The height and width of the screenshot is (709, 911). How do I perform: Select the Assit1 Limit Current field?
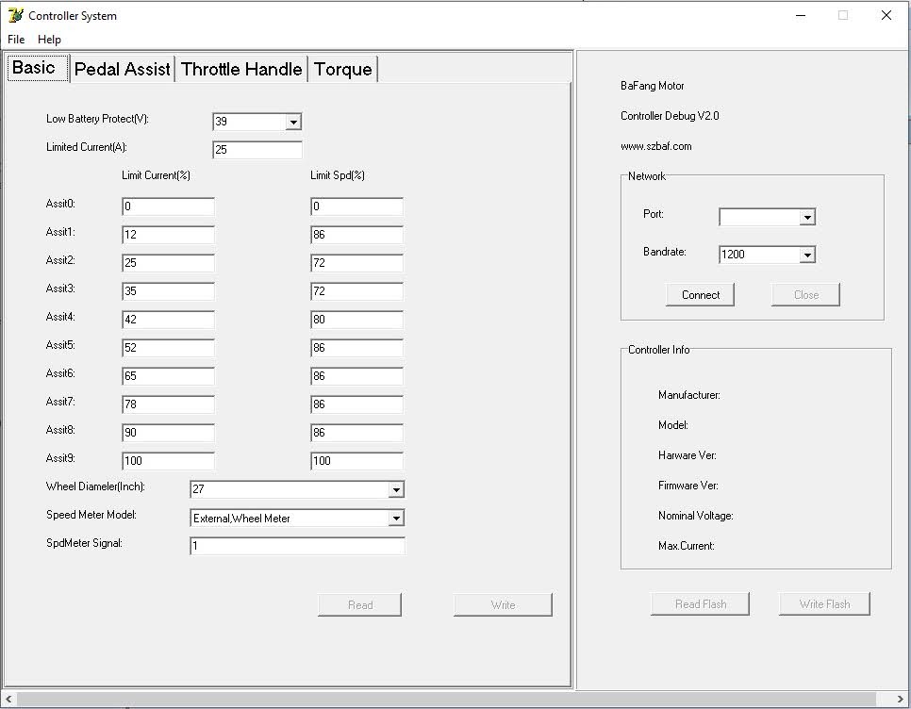click(x=168, y=235)
